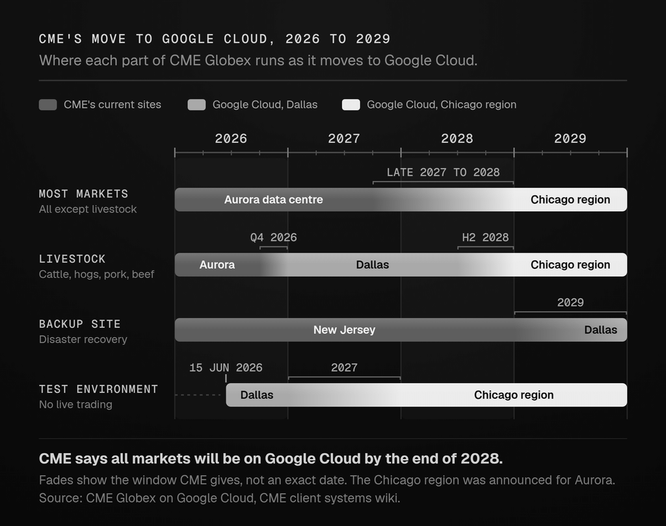666x526 pixels.
Task: Select the BACKUP SITE row heading
Action: [x=80, y=324]
